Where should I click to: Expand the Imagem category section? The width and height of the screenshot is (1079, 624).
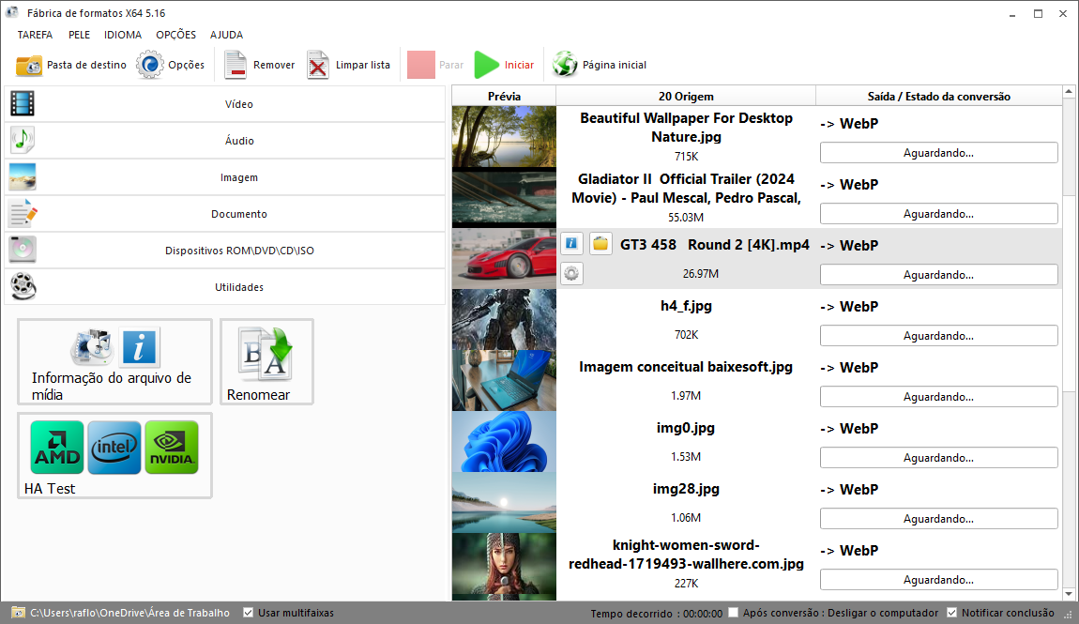click(x=224, y=177)
